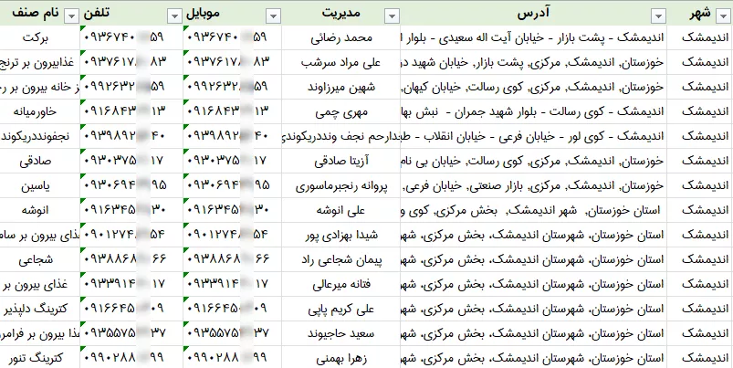Select the business name cell صادقی

click(x=40, y=161)
